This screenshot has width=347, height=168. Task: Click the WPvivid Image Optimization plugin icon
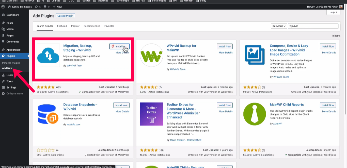click(x=255, y=55)
